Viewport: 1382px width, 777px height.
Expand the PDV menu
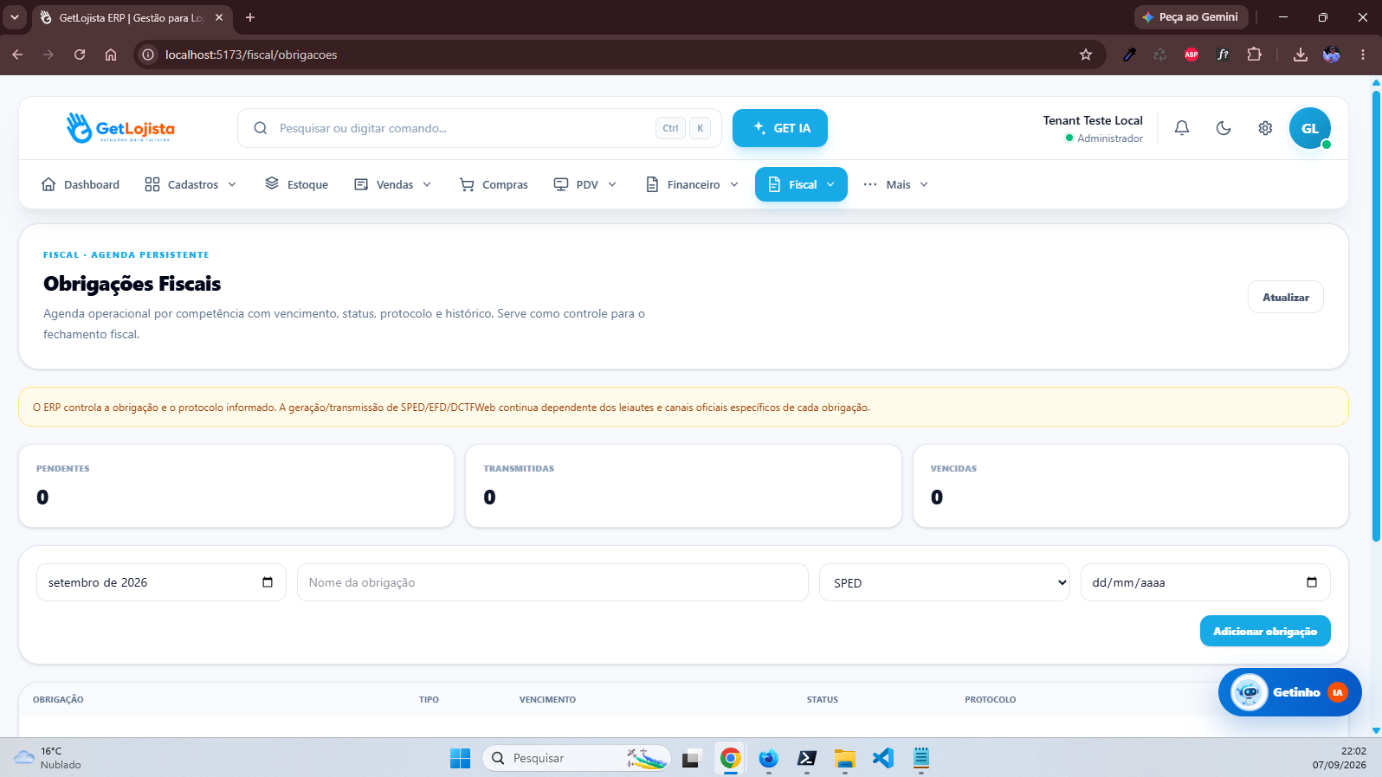pyautogui.click(x=585, y=184)
